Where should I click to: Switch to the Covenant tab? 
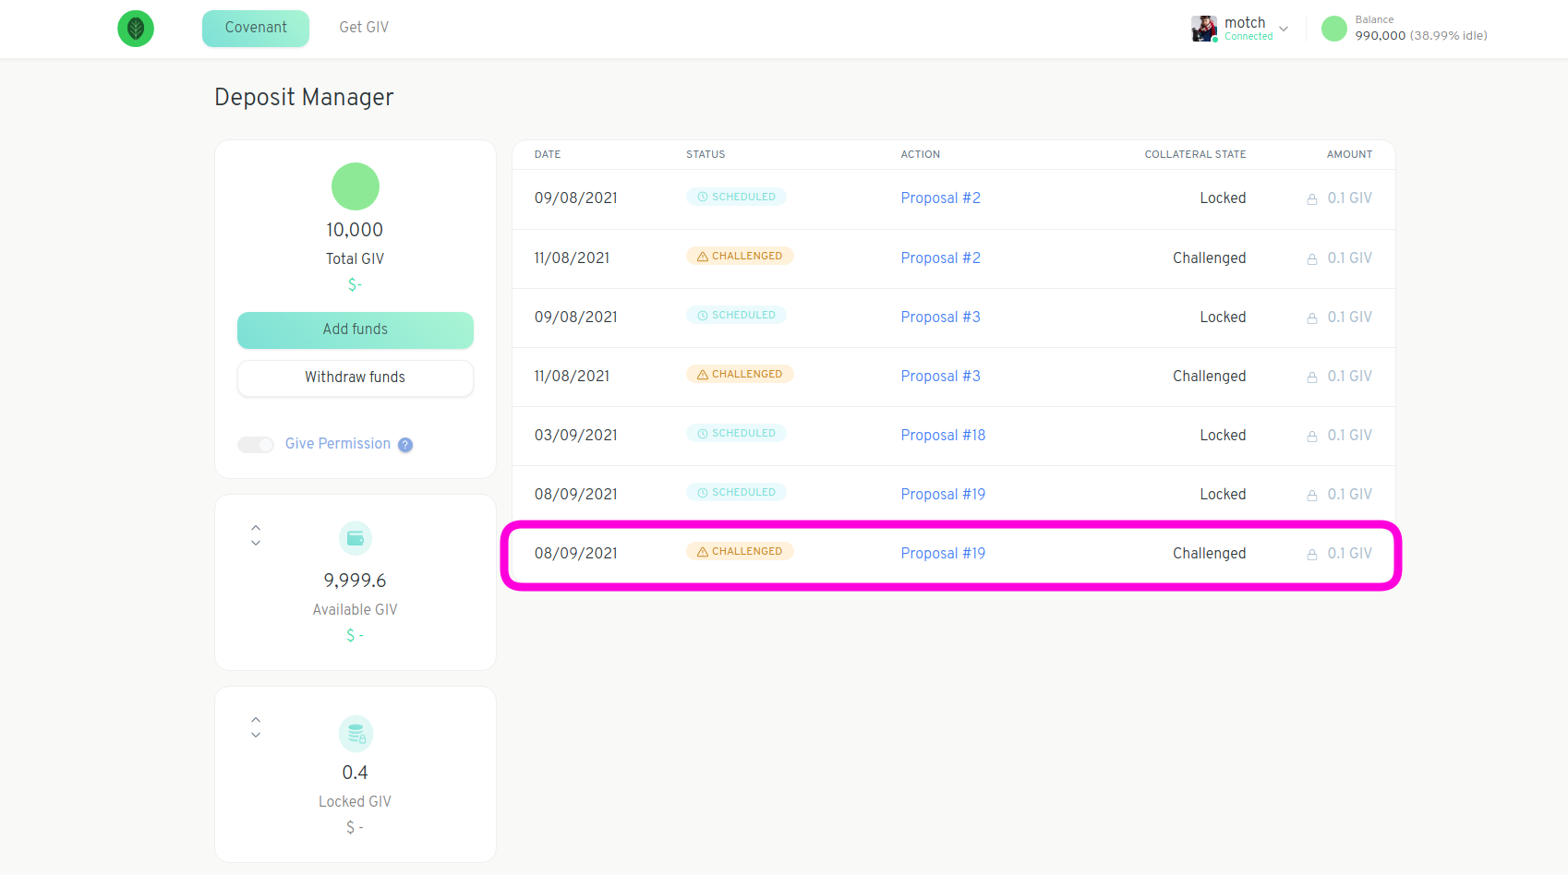tap(256, 28)
